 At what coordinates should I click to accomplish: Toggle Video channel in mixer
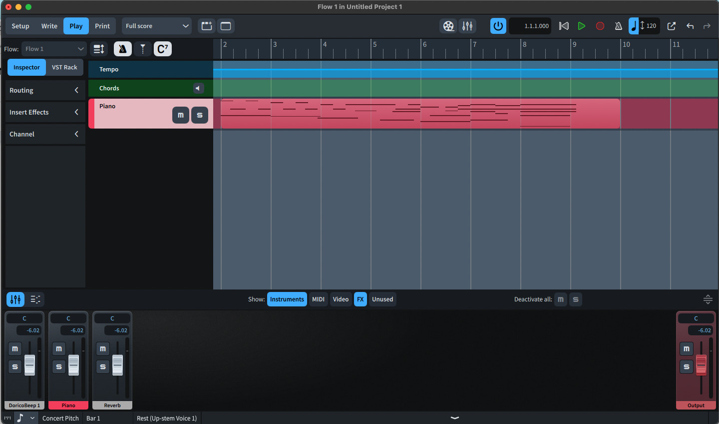point(341,299)
